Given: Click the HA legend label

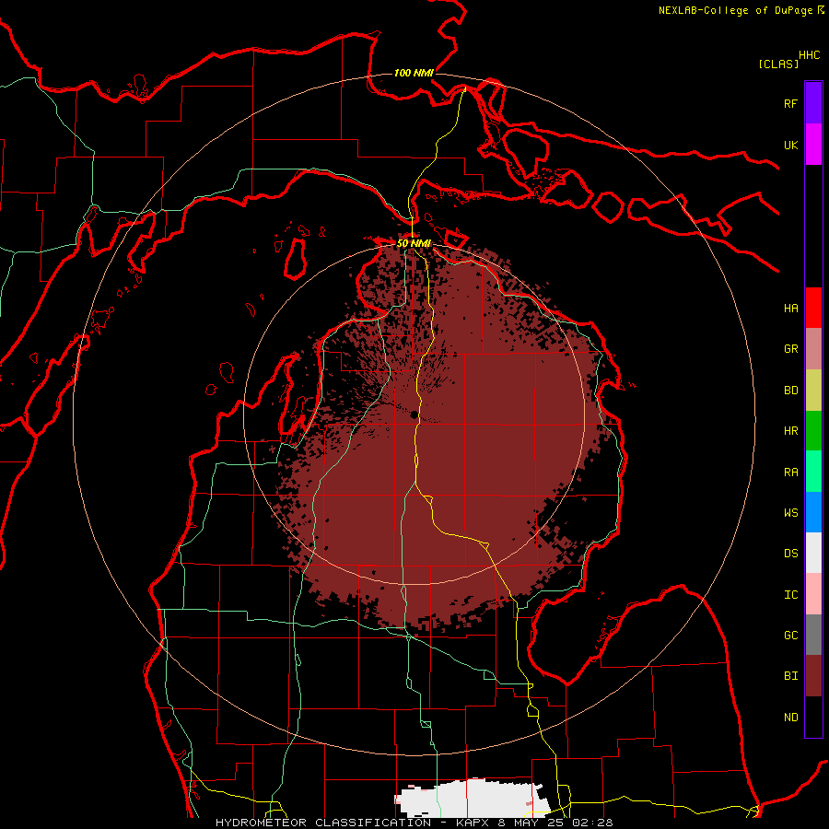Looking at the screenshot, I should coord(790,309).
